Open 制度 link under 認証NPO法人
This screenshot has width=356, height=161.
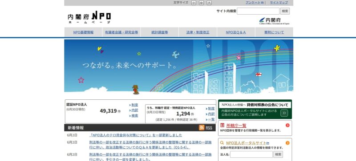click(x=135, y=105)
